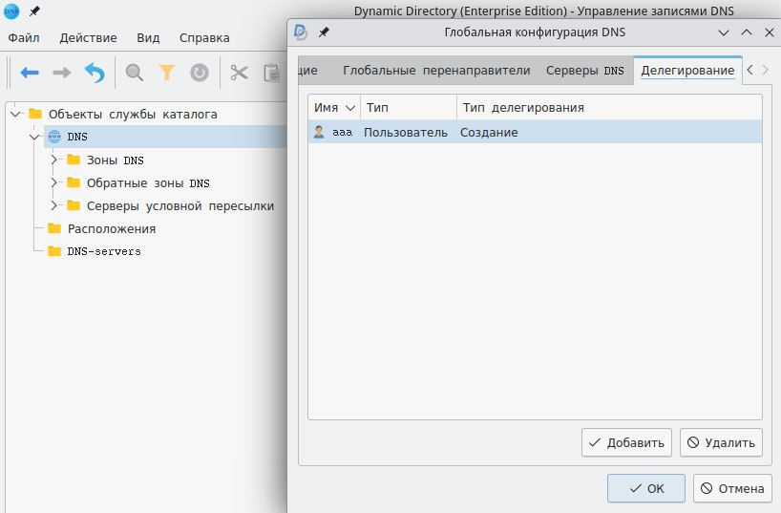The height and width of the screenshot is (513, 781).
Task: Select the DNS globe icon in tree
Action: point(54,137)
